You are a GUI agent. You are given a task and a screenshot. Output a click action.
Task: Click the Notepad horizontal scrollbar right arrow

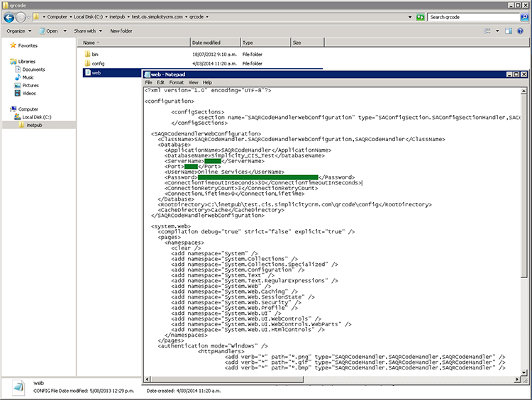517,379
